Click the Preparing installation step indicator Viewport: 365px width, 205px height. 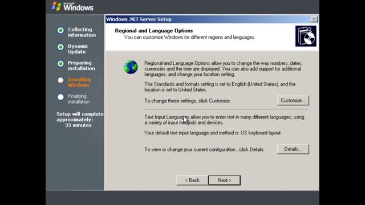tap(60, 63)
